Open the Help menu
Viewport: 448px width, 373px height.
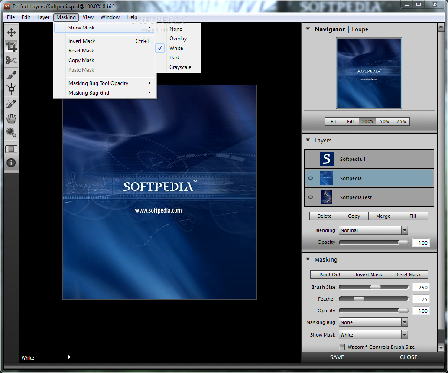132,17
